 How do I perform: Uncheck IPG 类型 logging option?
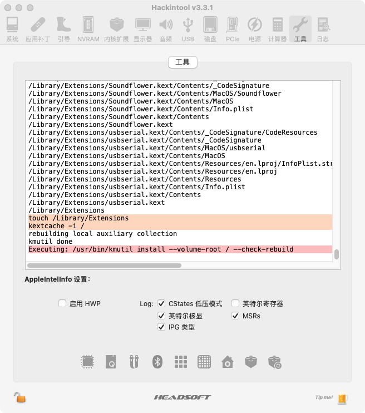(161, 327)
